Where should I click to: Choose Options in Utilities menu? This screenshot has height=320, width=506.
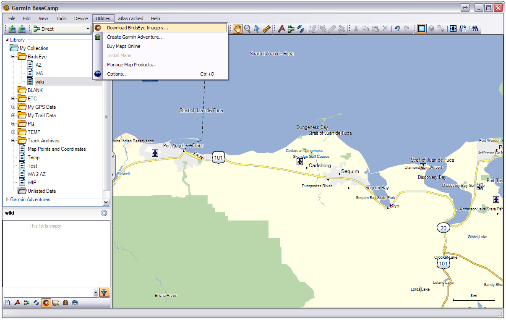[x=160, y=74]
